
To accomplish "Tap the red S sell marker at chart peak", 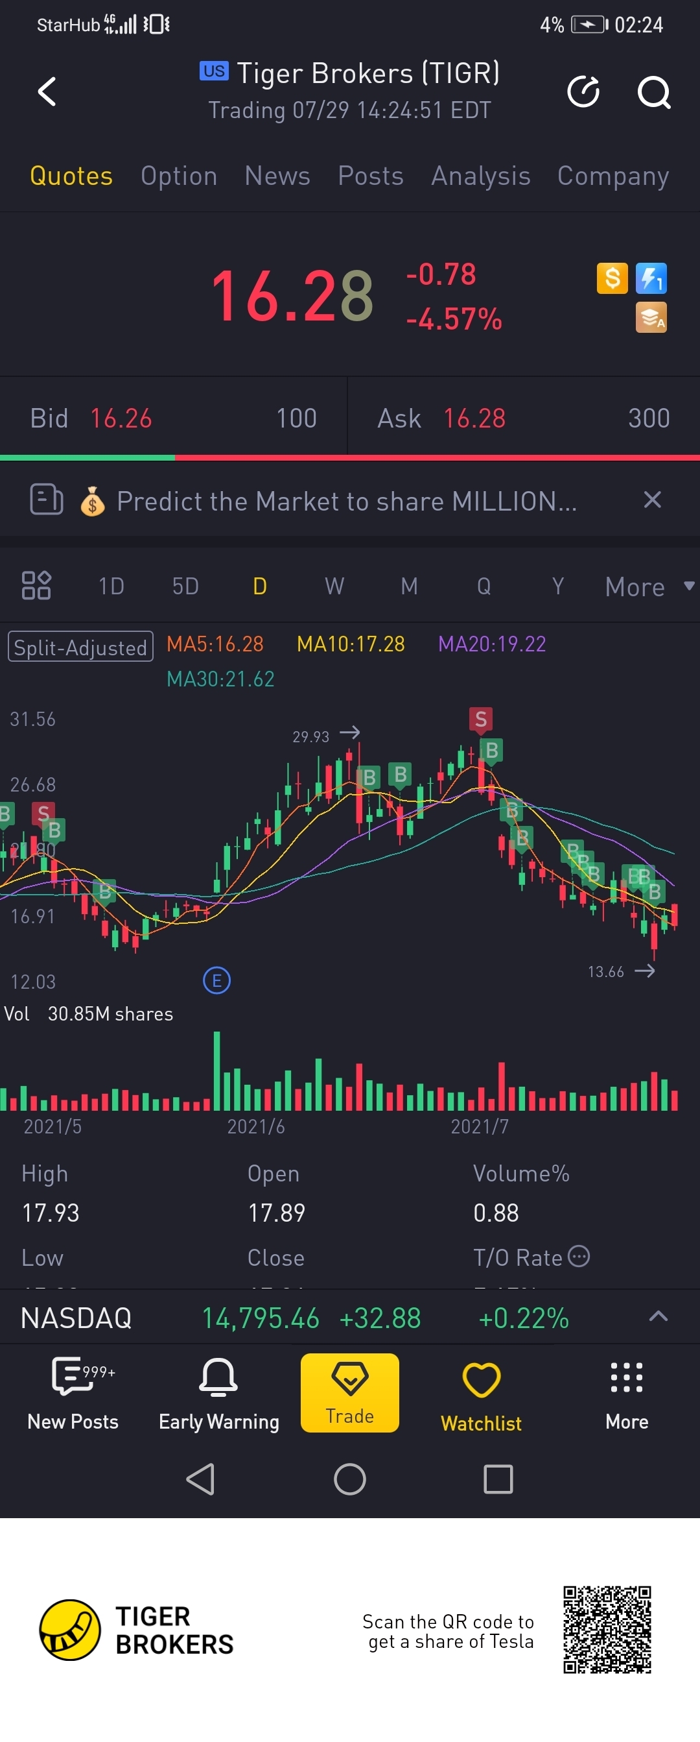I will tap(480, 719).
